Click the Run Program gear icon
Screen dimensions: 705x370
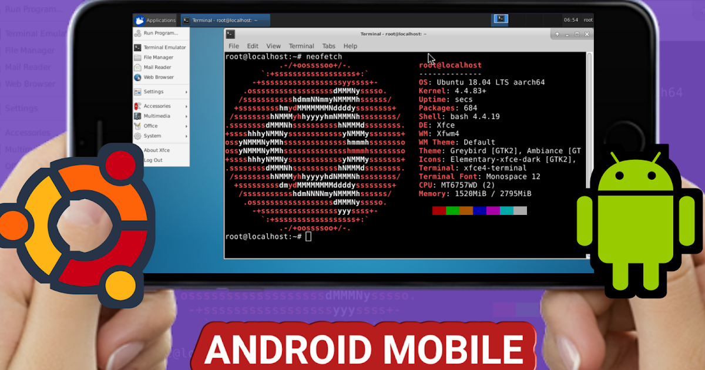pos(138,33)
